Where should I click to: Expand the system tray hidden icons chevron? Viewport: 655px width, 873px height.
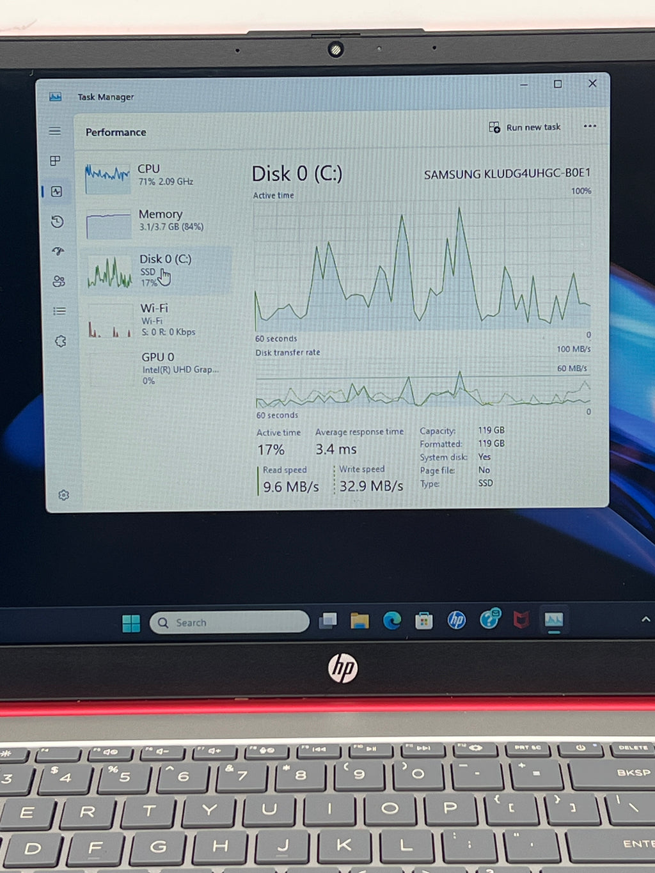click(645, 619)
